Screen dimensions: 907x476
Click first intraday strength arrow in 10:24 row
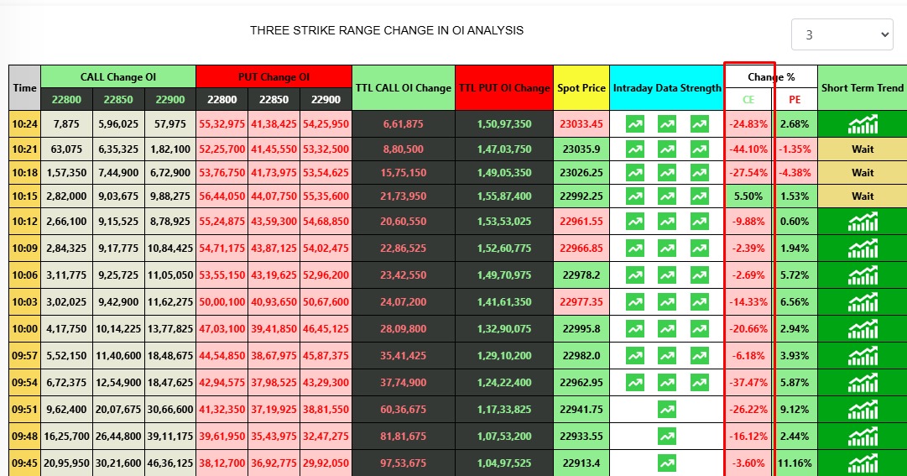635,124
